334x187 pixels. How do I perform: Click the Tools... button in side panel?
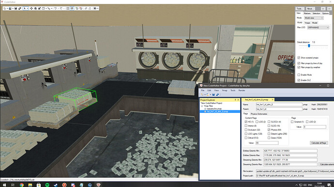coord(300,9)
